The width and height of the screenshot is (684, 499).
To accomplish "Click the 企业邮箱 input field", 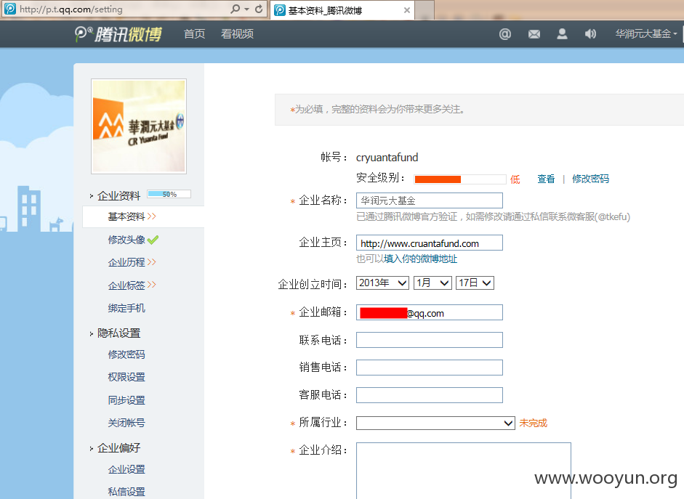I will tap(430, 312).
